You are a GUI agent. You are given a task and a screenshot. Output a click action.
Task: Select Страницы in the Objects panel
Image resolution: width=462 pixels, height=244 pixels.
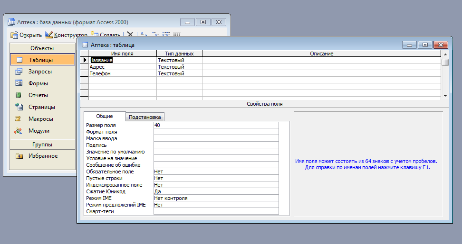(x=42, y=107)
